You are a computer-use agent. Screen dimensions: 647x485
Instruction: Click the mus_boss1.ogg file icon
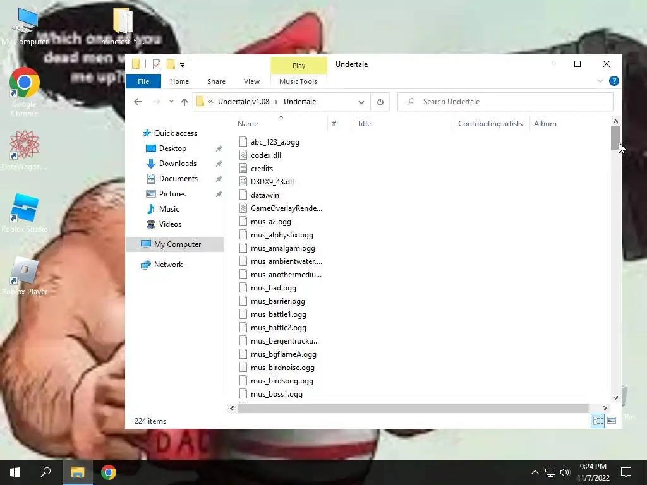pos(243,394)
